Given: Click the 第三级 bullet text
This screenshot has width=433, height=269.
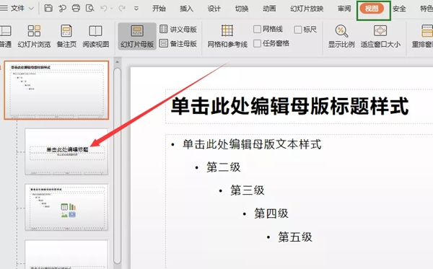Looking at the screenshot, I should click(x=248, y=190).
